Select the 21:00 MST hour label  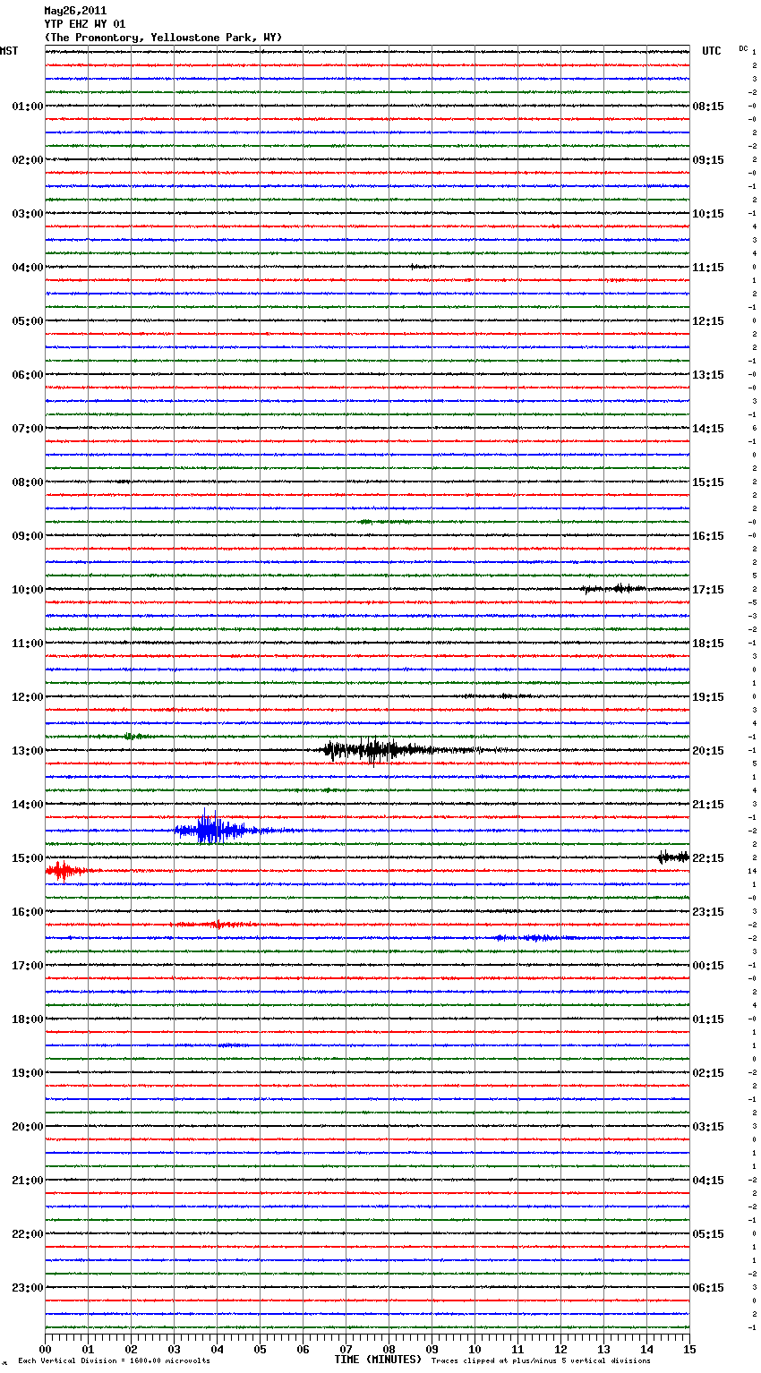coord(28,1181)
